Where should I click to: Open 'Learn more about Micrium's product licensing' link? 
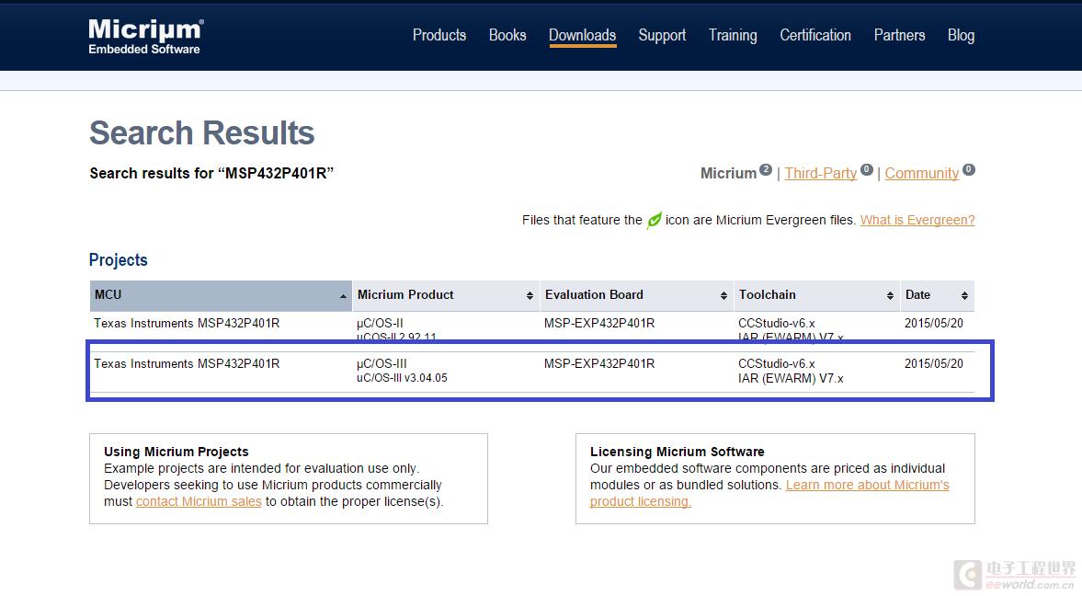coord(868,485)
